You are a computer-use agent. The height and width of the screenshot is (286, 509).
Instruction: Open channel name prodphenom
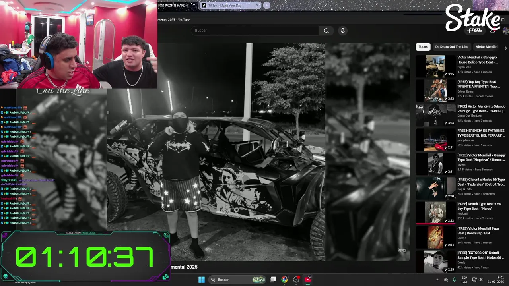(465, 140)
